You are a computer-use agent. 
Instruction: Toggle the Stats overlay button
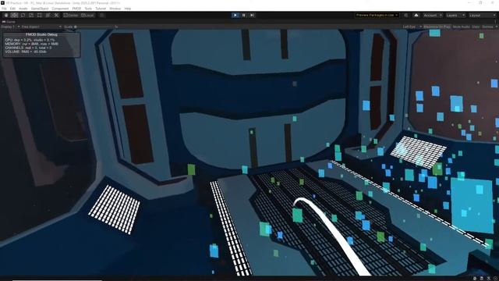476,27
